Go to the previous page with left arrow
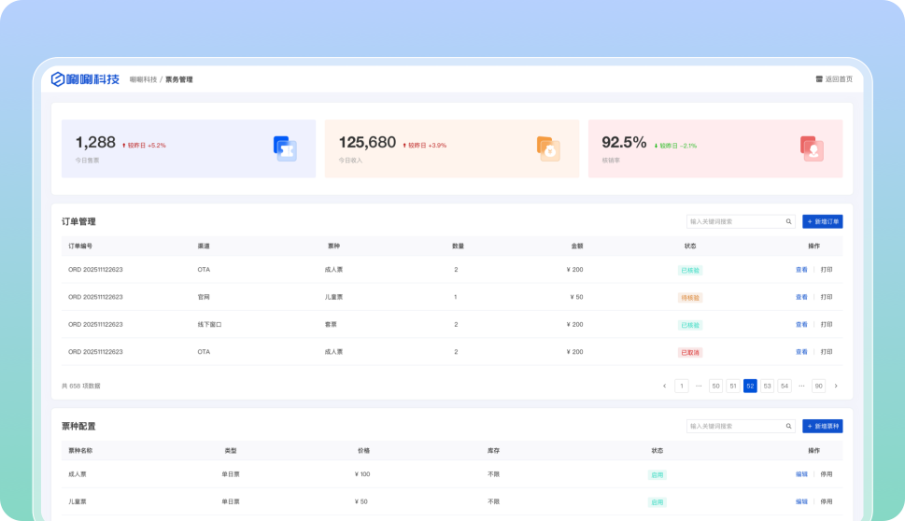This screenshot has height=521, width=905. (x=665, y=386)
